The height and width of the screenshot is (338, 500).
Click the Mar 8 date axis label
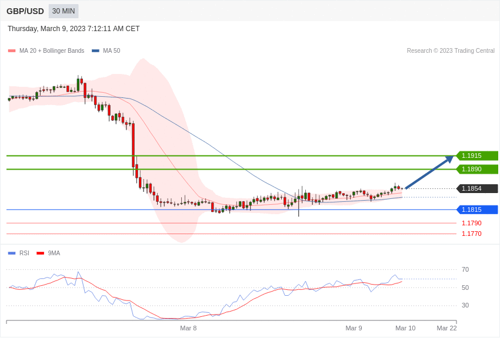click(188, 328)
